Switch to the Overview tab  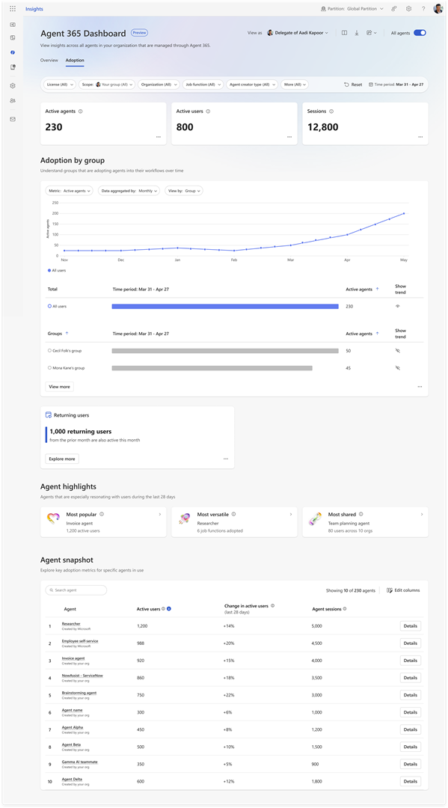(49, 61)
